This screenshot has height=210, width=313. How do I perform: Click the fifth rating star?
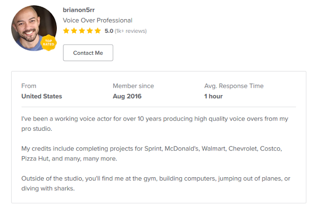point(97,31)
